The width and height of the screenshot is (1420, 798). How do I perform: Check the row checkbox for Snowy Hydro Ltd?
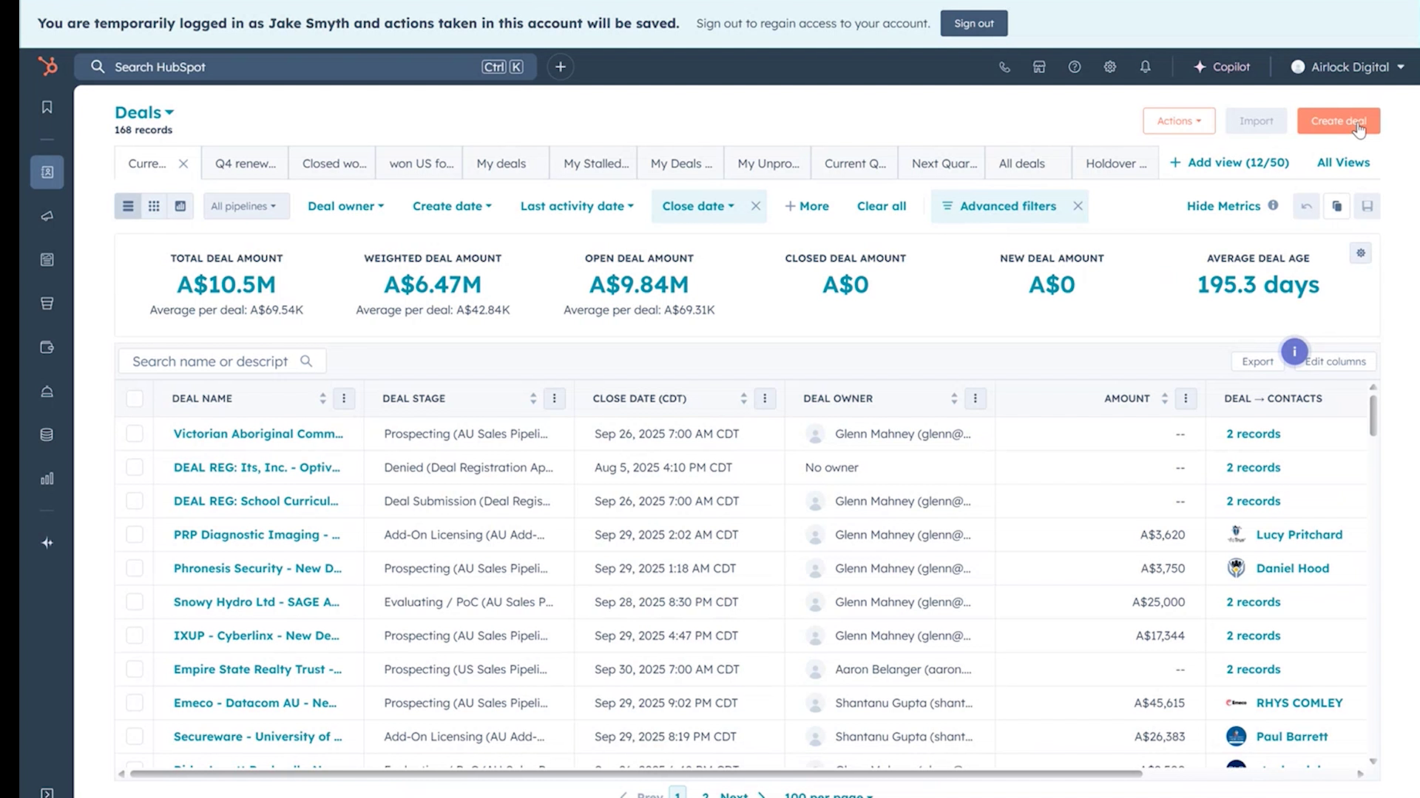click(135, 601)
